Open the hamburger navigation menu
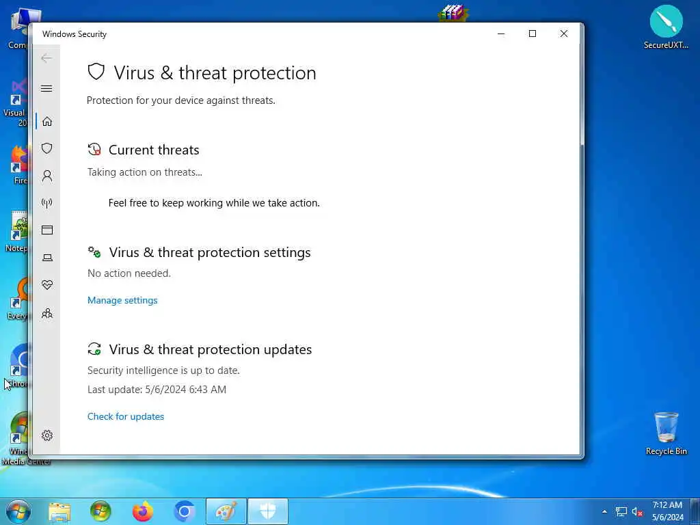This screenshot has height=525, width=700. point(46,88)
